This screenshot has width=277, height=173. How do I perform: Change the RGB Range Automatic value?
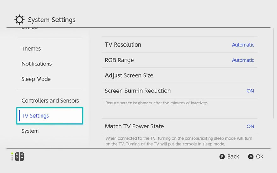tap(243, 60)
